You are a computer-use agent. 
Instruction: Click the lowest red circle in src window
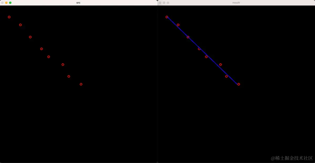coord(81,84)
